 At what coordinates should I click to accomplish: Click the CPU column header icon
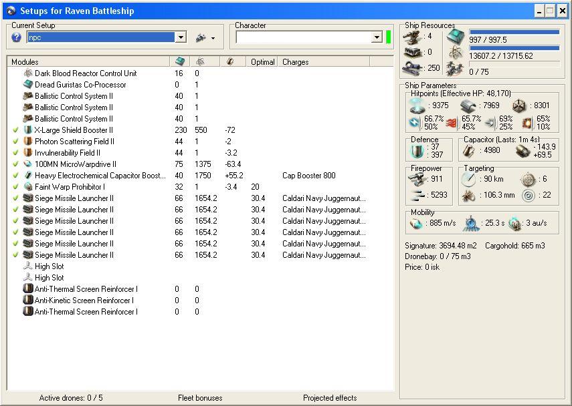[x=179, y=61]
